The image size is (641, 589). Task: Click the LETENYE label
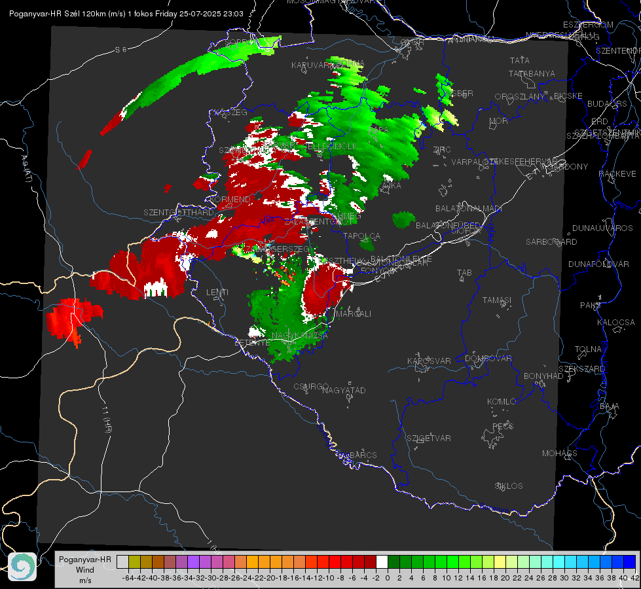[252, 342]
